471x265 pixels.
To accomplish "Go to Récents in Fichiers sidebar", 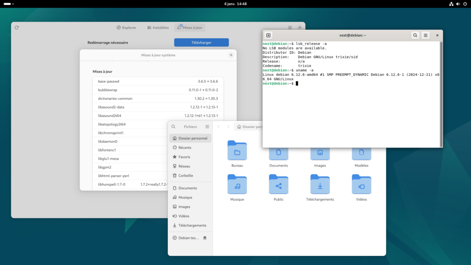I will point(184,148).
